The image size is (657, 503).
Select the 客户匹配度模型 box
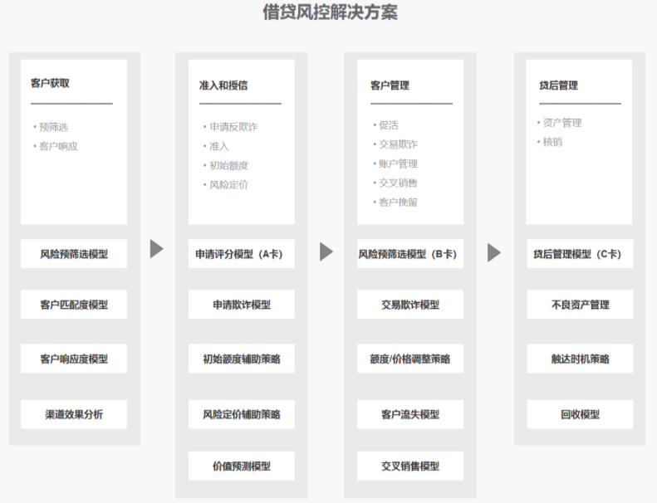pos(74,305)
